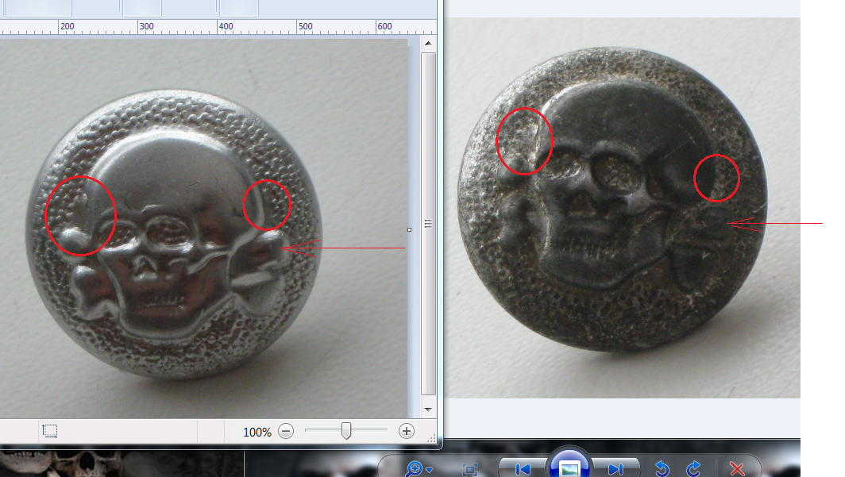The width and height of the screenshot is (845, 477).
Task: Click the Photo Viewer actual size button
Action: coord(470,469)
